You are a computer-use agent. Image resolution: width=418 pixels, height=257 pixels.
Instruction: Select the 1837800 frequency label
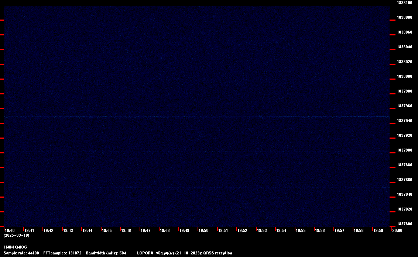coord(404,224)
